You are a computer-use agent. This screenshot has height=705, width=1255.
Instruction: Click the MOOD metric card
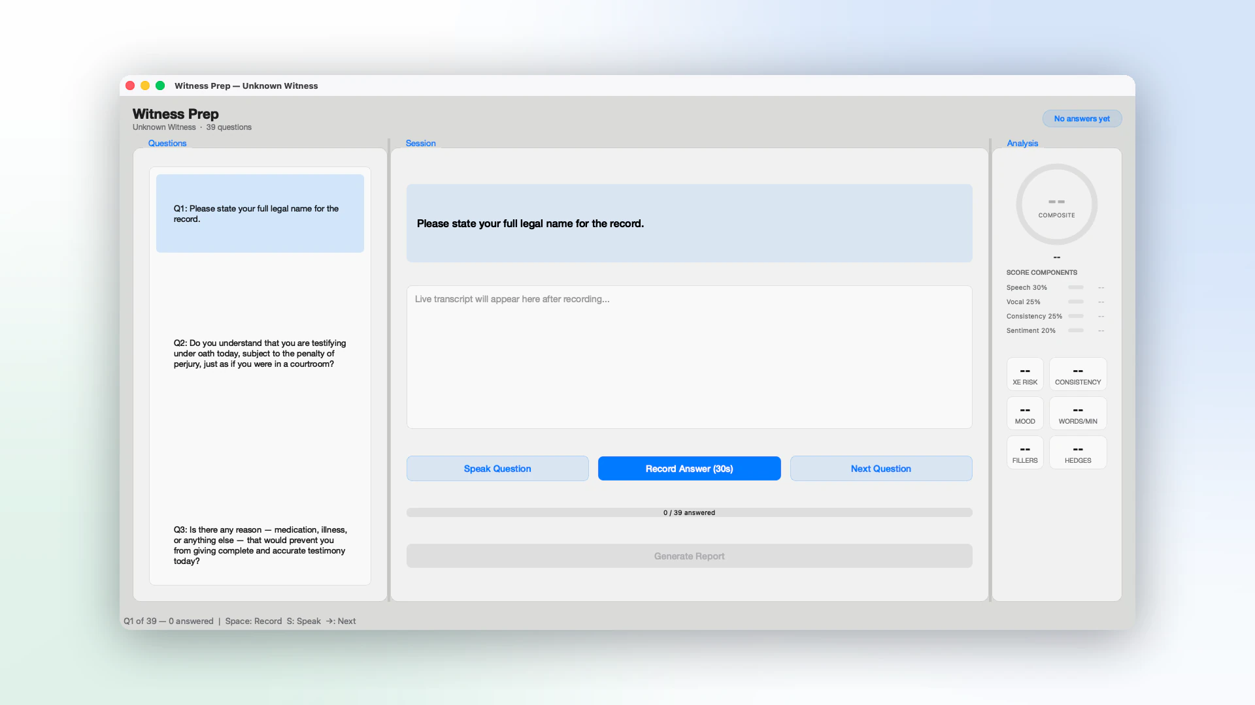pos(1025,413)
